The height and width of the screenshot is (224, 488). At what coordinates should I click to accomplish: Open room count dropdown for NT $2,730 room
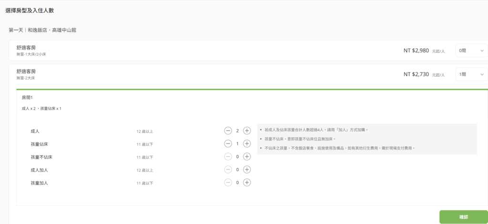click(x=471, y=74)
